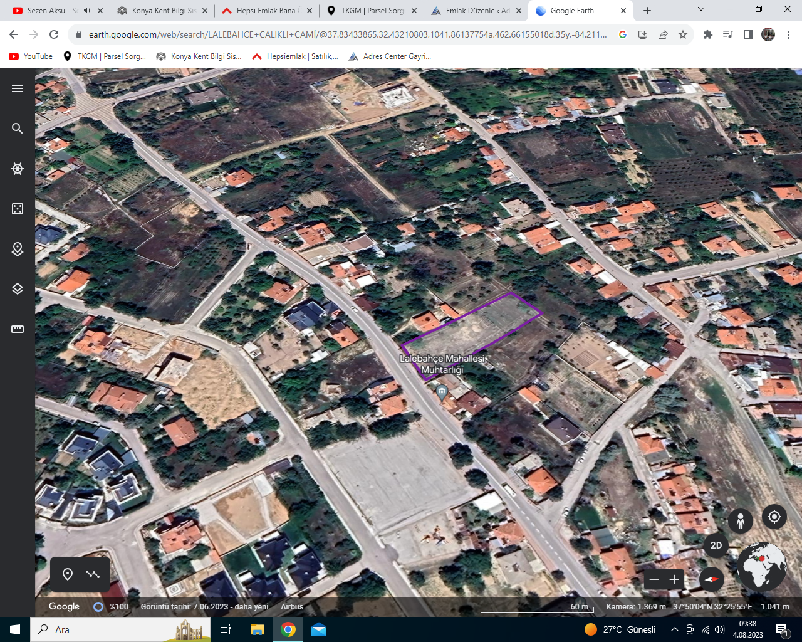802x642 pixels.
Task: Toggle the 2D view button
Action: tap(716, 545)
